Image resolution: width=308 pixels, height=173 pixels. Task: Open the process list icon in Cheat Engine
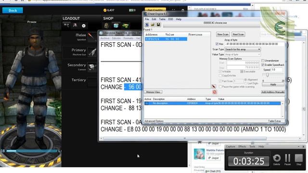pos(147,25)
